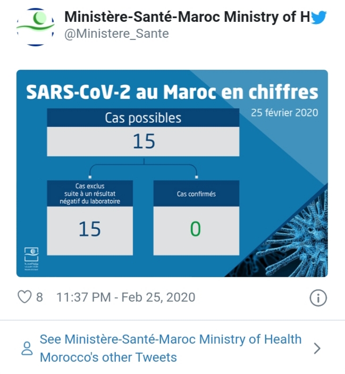The width and height of the screenshot is (345, 374).
Task: Click the 25 février 2020 date label
Action: click(284, 113)
